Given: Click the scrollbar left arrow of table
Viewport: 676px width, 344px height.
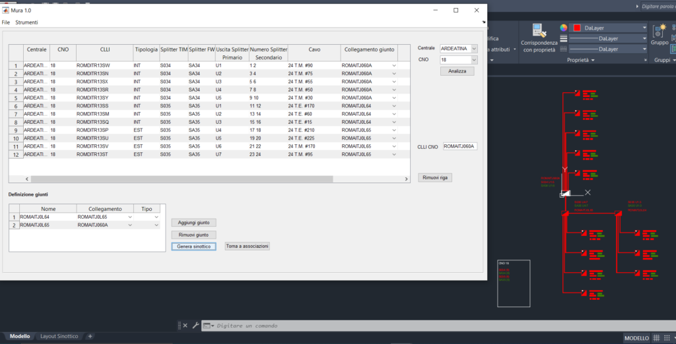Looking at the screenshot, I should tap(26, 179).
